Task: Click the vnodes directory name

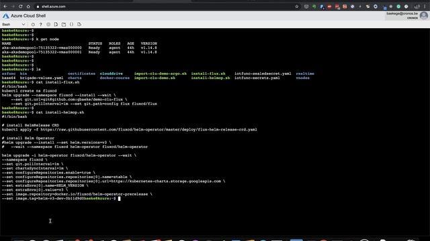Action: [x=303, y=78]
